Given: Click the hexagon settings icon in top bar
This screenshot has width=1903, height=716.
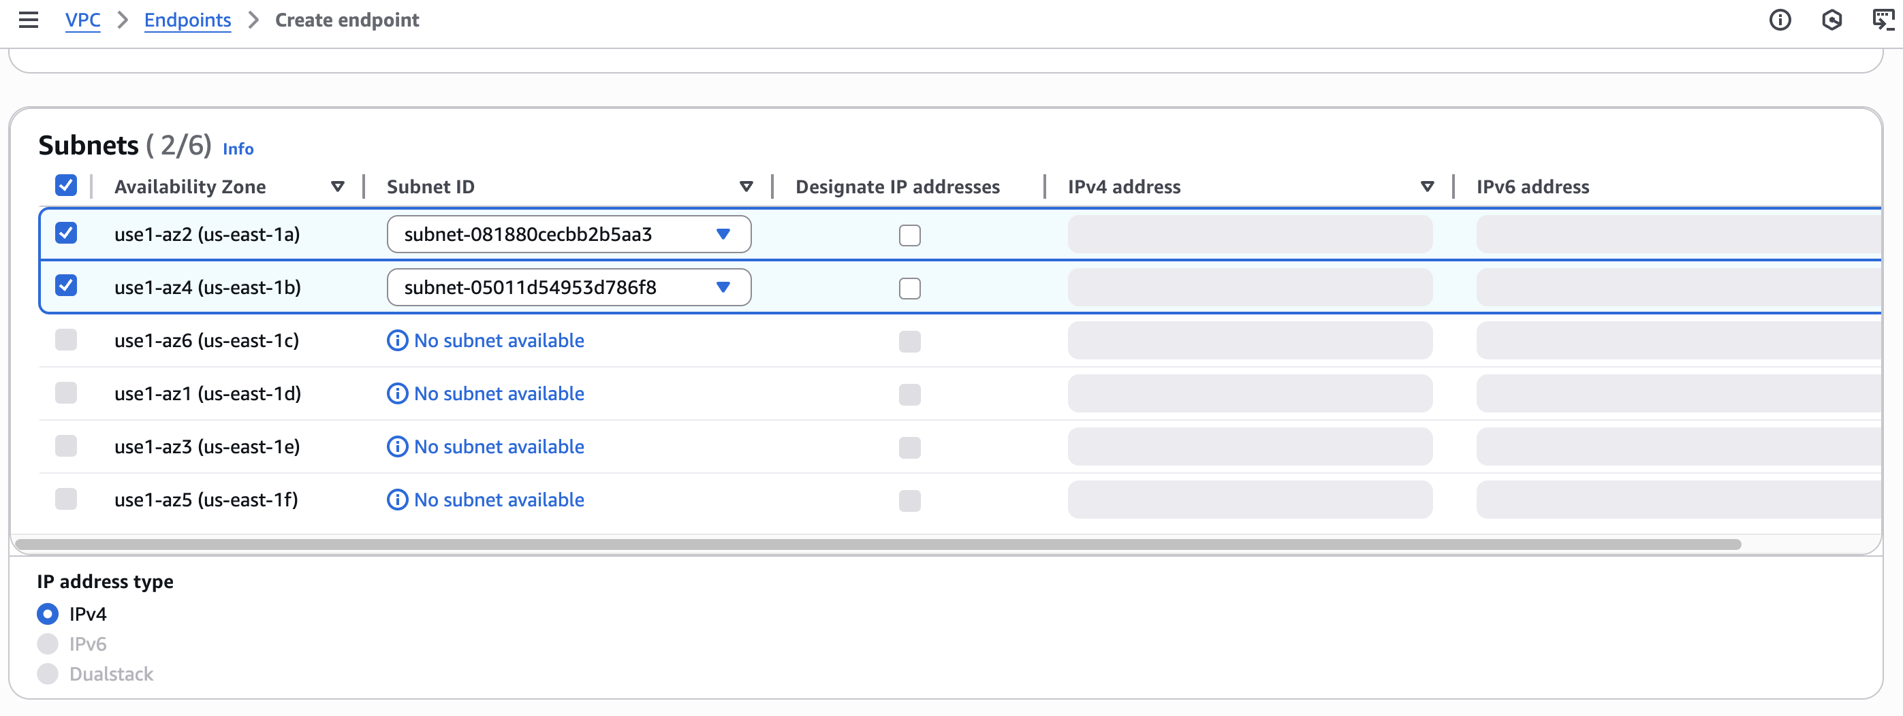Looking at the screenshot, I should pyautogui.click(x=1831, y=20).
